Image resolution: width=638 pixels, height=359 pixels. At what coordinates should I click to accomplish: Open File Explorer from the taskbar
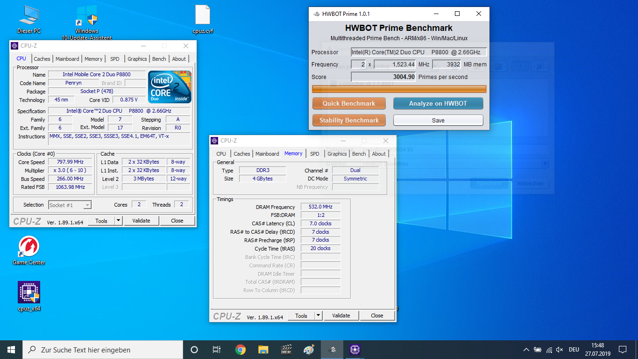tap(263, 350)
